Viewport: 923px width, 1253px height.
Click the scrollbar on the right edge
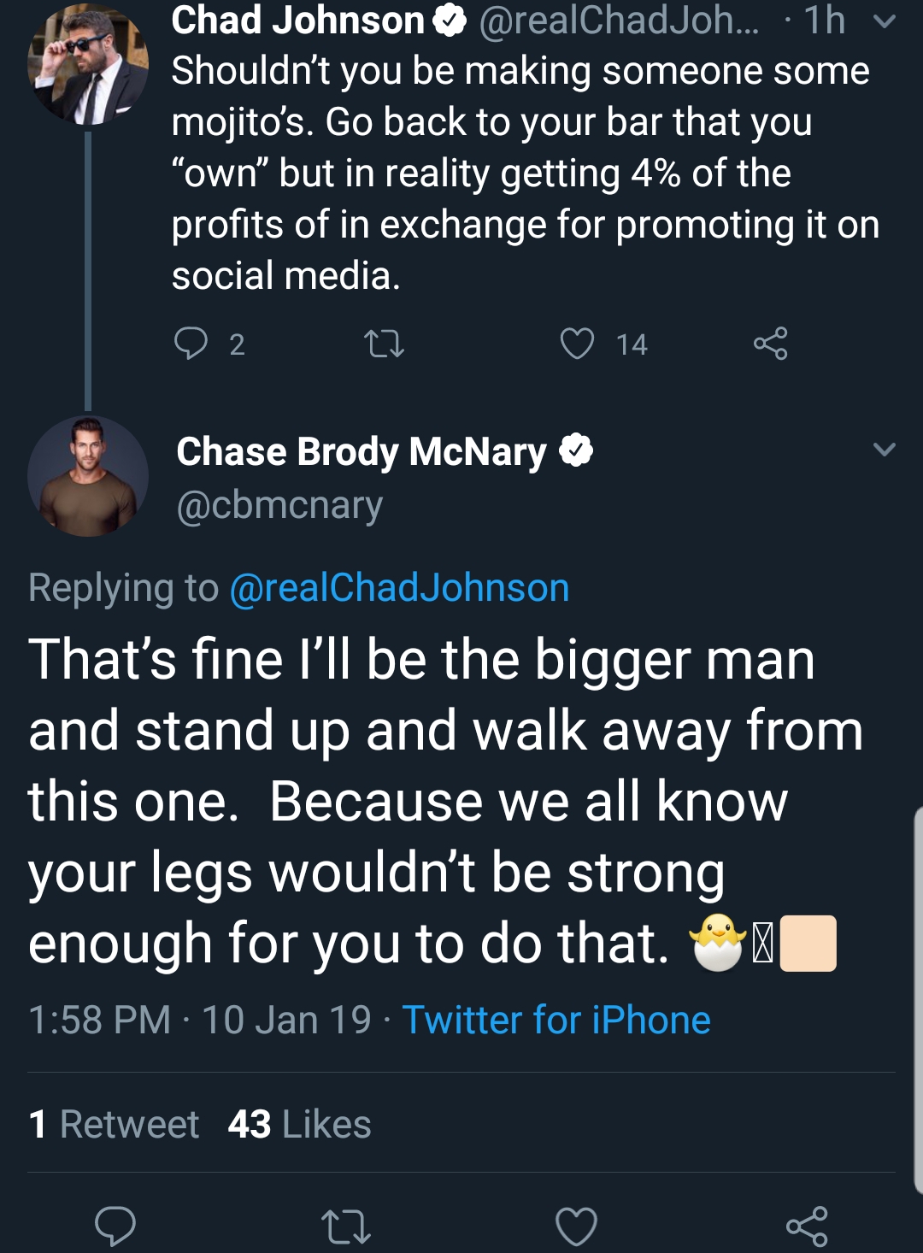click(918, 999)
